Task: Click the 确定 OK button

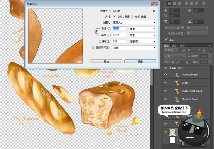Action: pyautogui.click(x=140, y=61)
